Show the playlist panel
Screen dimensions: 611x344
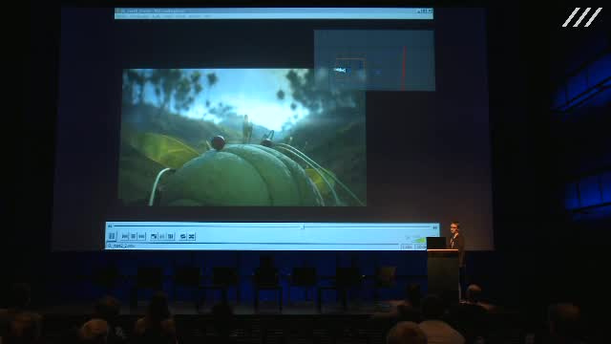[170, 236]
